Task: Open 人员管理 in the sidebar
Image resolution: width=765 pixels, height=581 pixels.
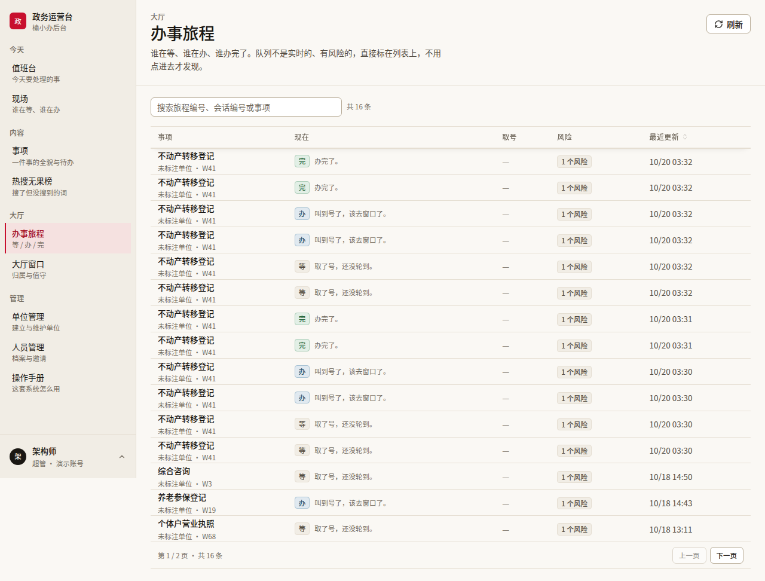Action: click(x=68, y=352)
